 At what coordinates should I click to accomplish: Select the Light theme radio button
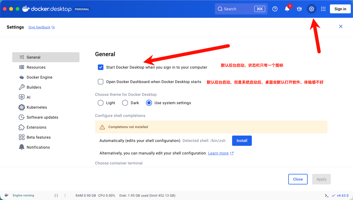(101, 103)
